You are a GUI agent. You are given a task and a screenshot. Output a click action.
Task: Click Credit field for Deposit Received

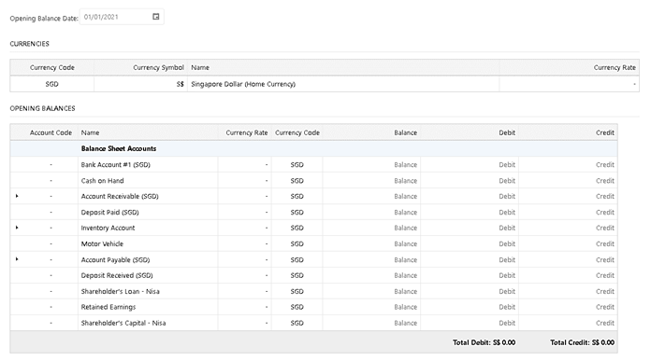(568, 275)
